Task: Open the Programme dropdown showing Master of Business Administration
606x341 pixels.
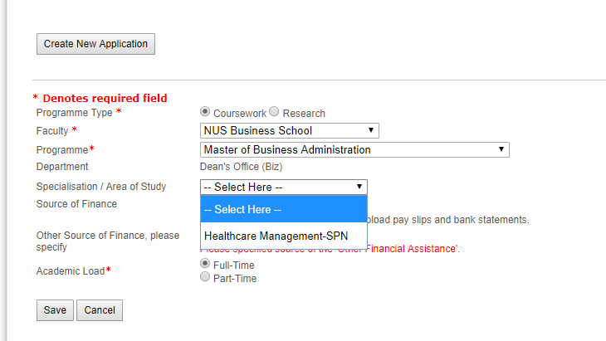Action: 354,150
